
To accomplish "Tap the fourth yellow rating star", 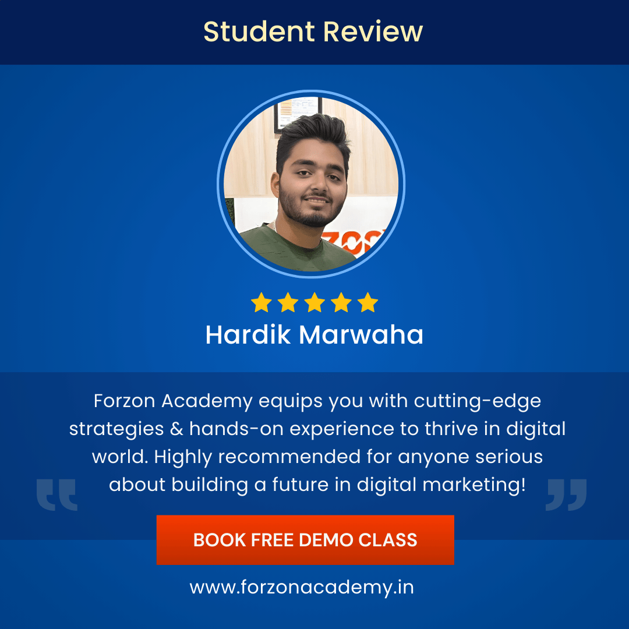I will point(341,302).
